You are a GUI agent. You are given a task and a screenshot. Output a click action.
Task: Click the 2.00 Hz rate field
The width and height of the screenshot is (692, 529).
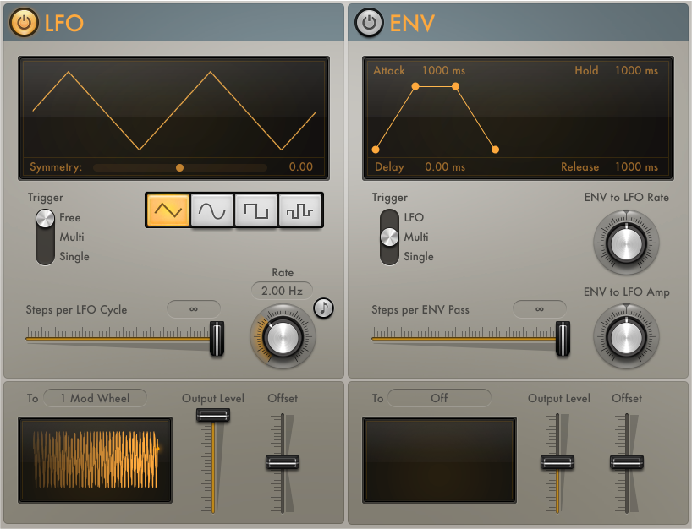click(x=282, y=291)
